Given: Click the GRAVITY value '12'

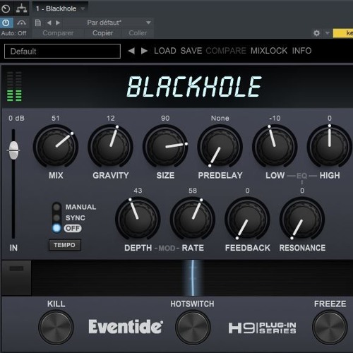Looking at the screenshot, I should [110, 118].
